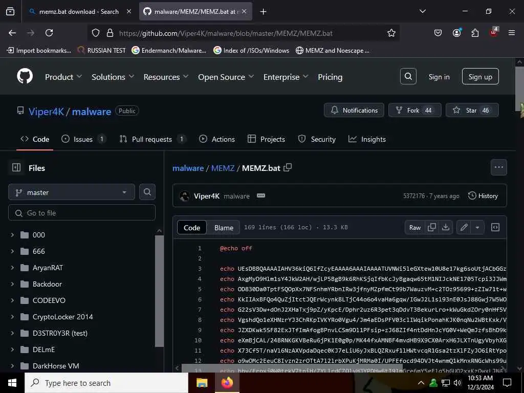This screenshot has height=393, width=524.
Task: Switch to Code view toggle
Action: [x=192, y=228]
